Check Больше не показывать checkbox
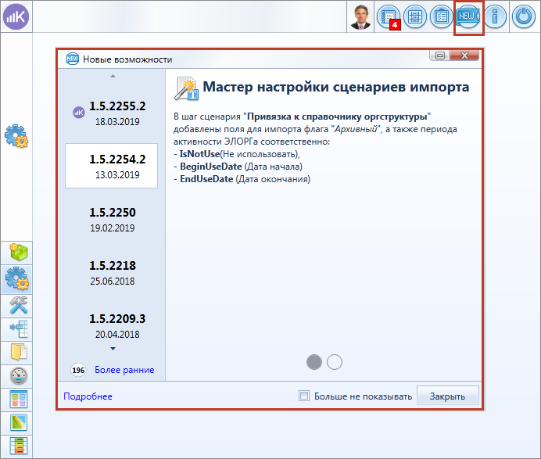Image resolution: width=541 pixels, height=459 pixels. tap(304, 396)
